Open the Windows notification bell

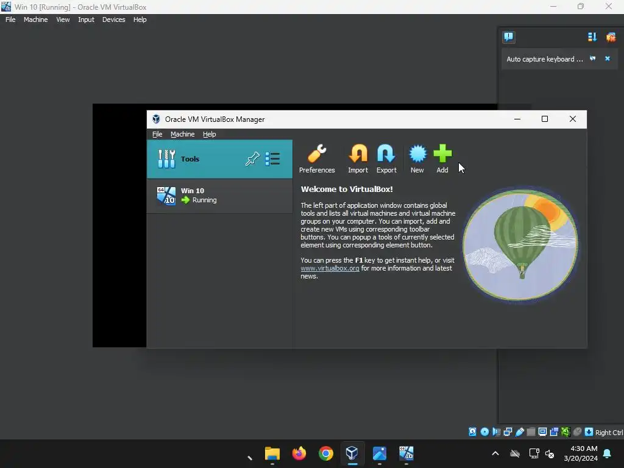click(x=608, y=453)
